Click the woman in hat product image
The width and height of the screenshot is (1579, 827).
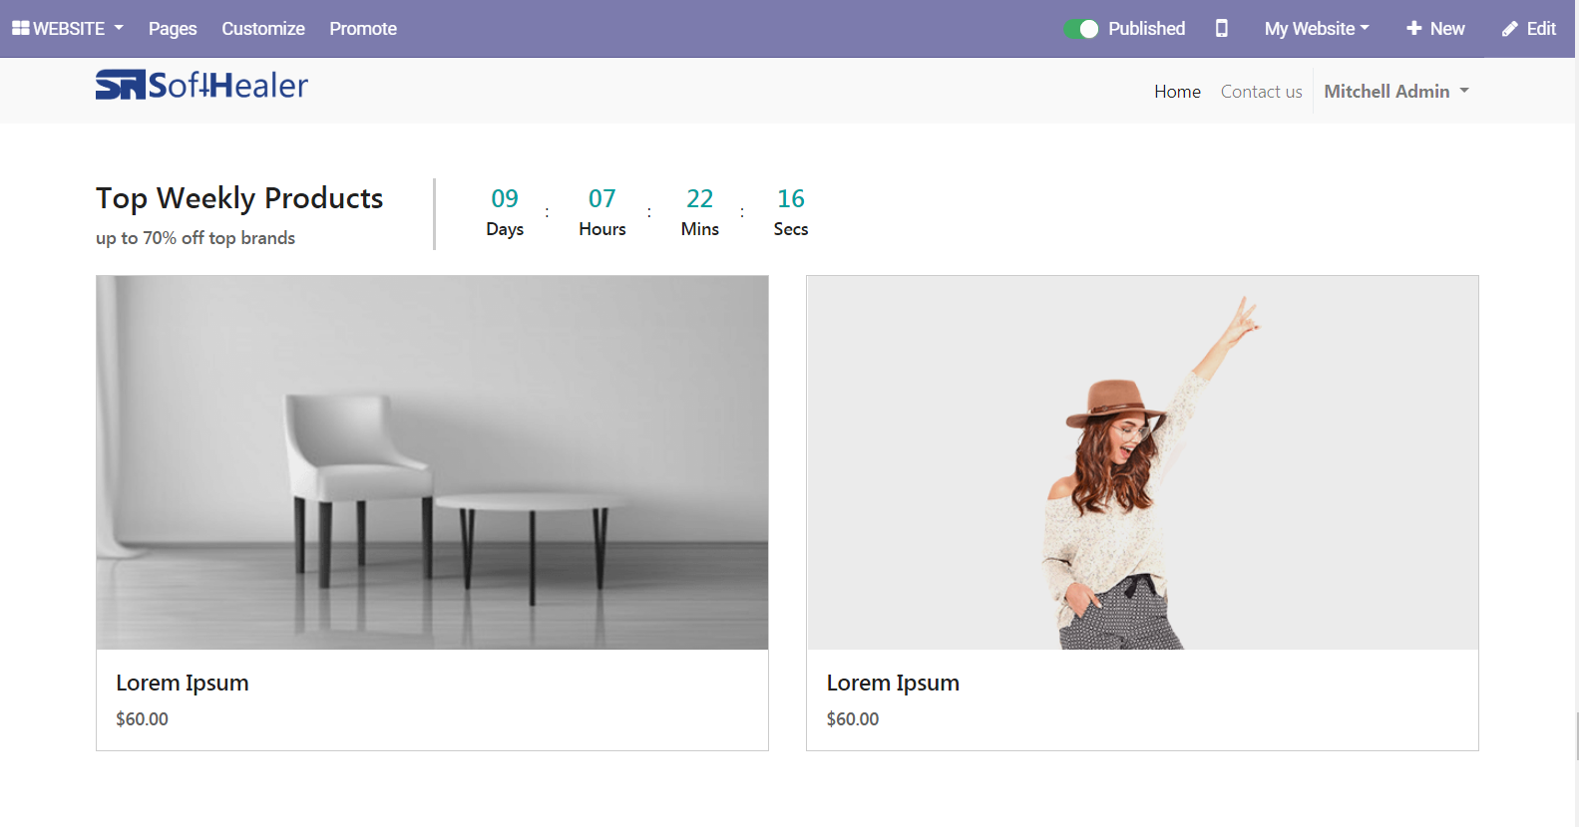click(1142, 462)
